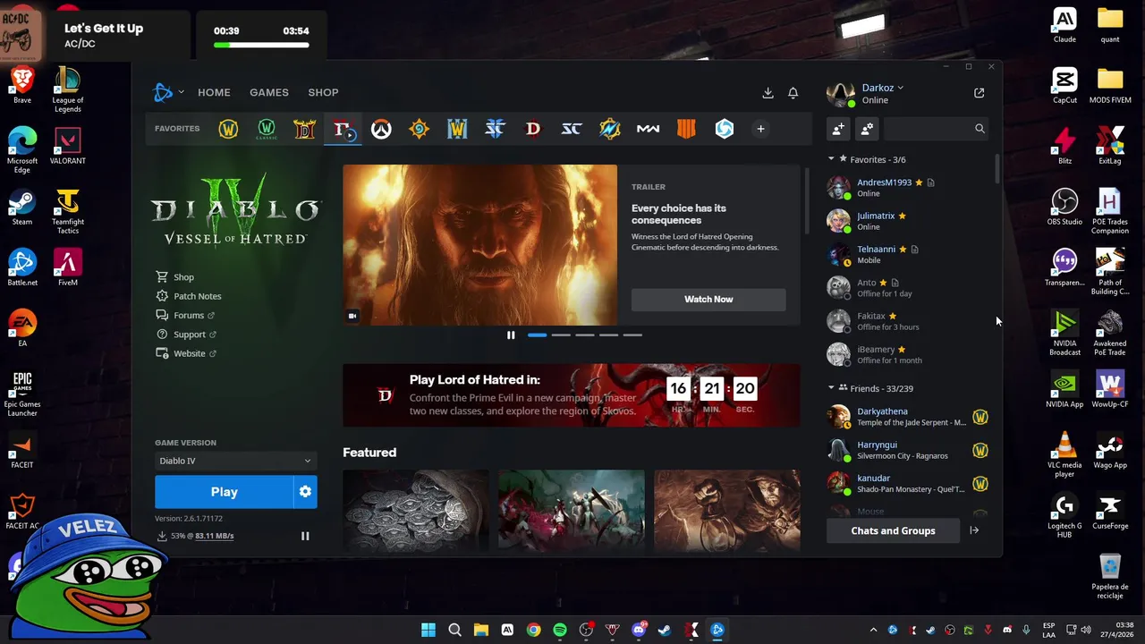The width and height of the screenshot is (1145, 644).
Task: Go to the HOME tab
Action: point(214,92)
